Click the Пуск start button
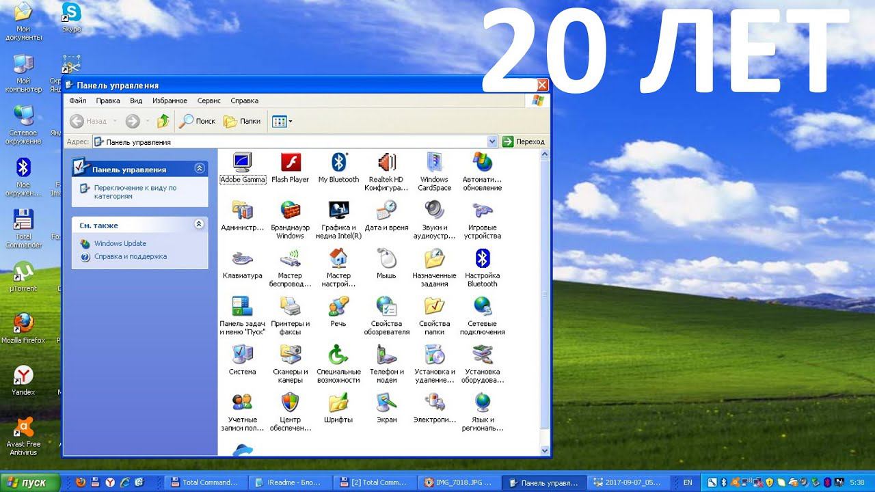 coord(31,482)
